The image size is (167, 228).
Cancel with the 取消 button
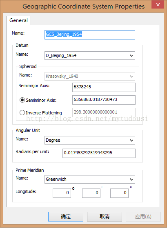105,217
